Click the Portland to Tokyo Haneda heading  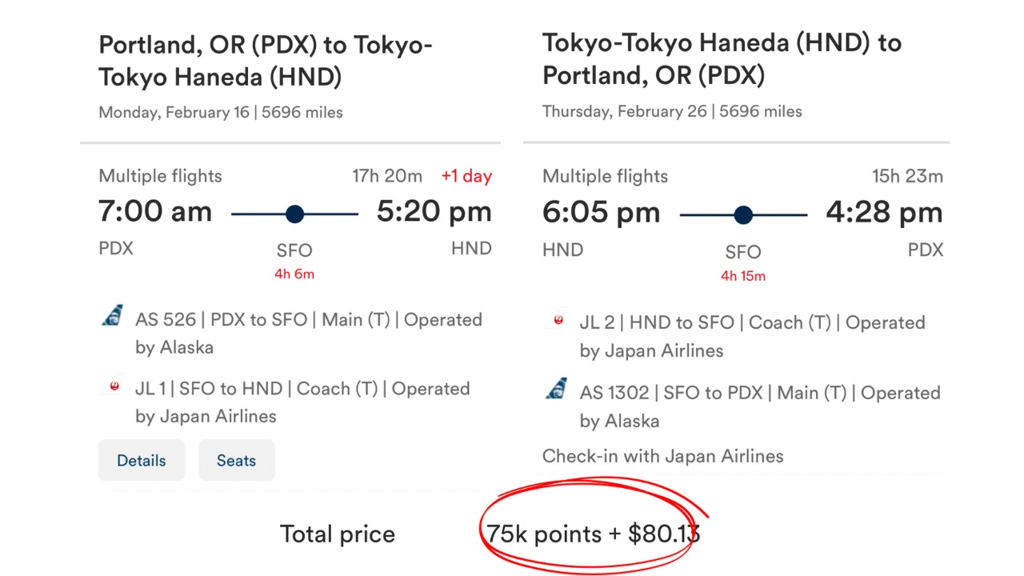point(265,61)
